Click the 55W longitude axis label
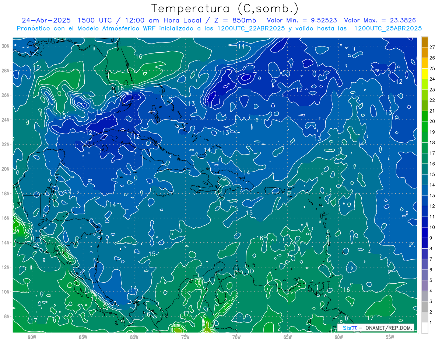This screenshot has height=342, width=442. pyautogui.click(x=390, y=337)
